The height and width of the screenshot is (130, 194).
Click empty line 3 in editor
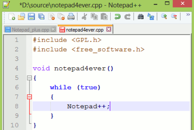click(x=111, y=59)
